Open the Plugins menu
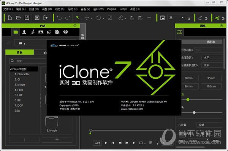228x151 pixels. point(111,9)
